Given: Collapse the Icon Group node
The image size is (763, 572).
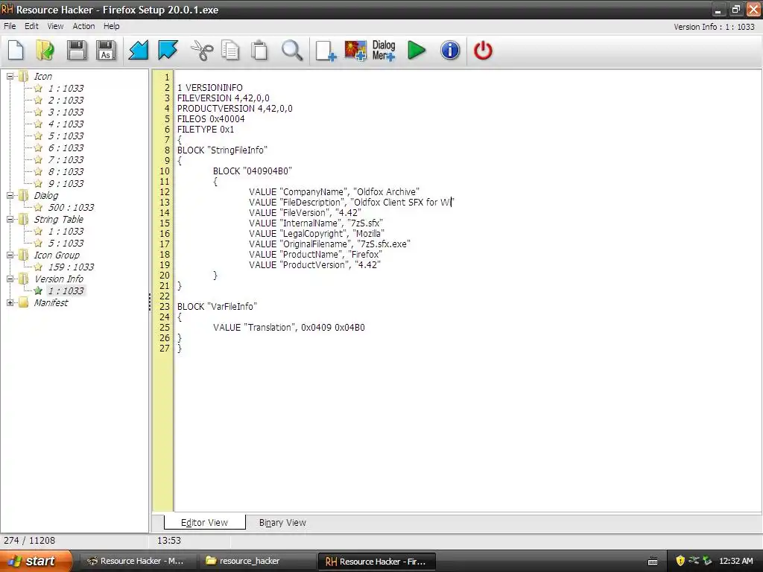Looking at the screenshot, I should pyautogui.click(x=10, y=255).
